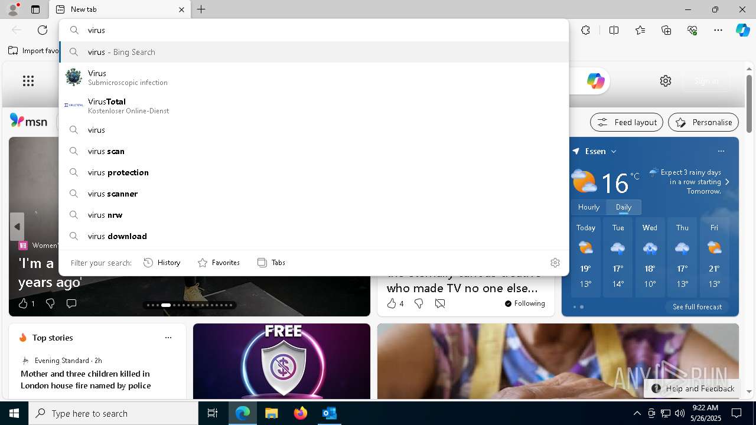Click the taskbar search box
The width and height of the screenshot is (756, 425).
point(113,413)
